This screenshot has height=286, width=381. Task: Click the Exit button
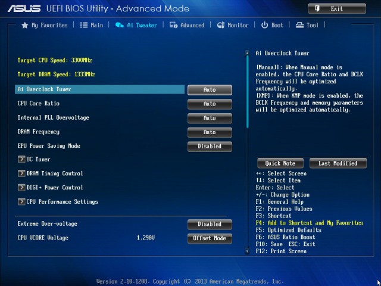pos(337,8)
